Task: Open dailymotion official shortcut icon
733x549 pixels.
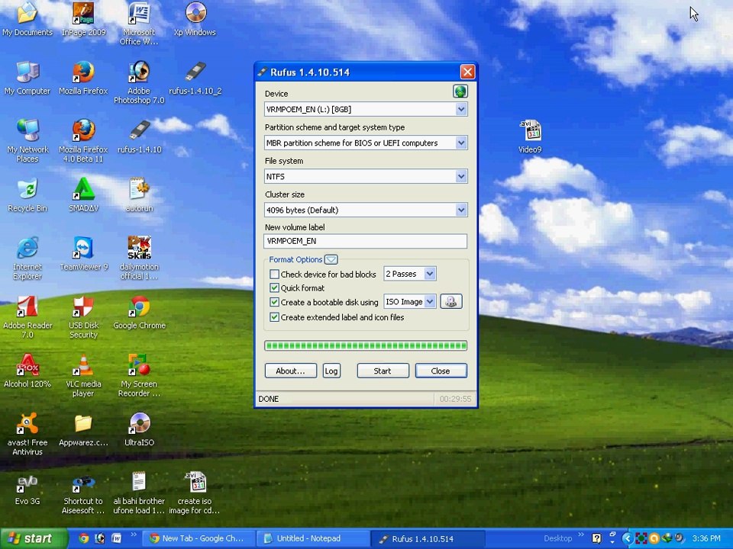Action: pyautogui.click(x=139, y=258)
